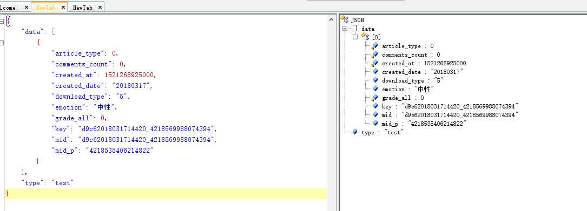Collapse the data node in tree
The width and height of the screenshot is (587, 211).
[345, 29]
